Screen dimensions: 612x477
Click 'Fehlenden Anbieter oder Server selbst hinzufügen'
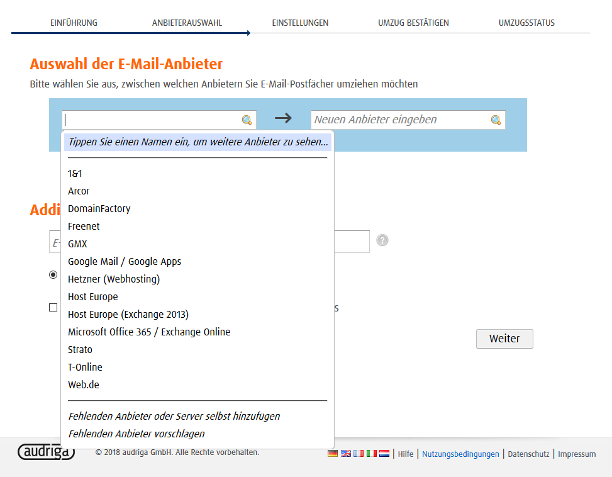(x=198, y=416)
